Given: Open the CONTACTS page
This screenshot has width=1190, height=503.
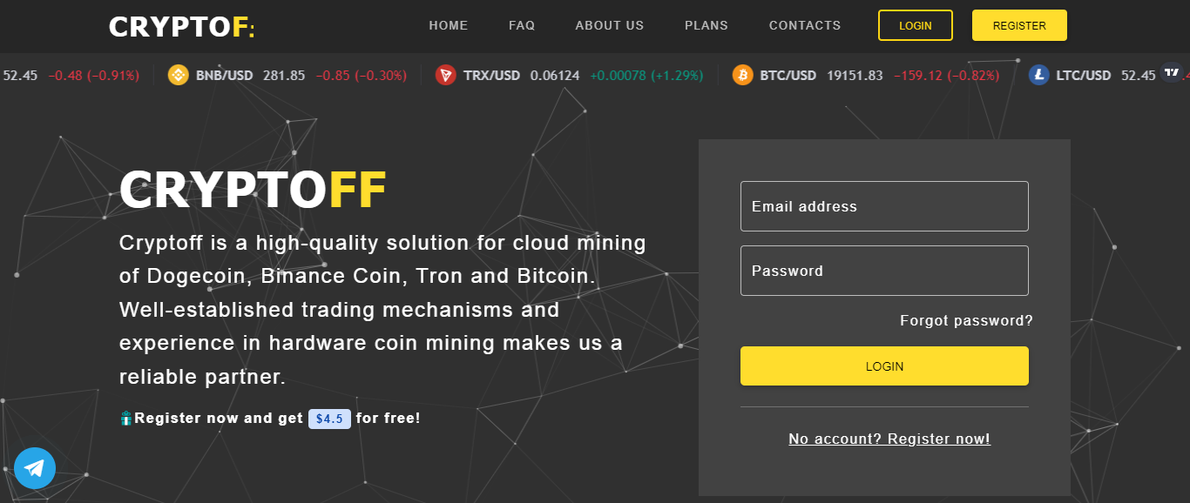Looking at the screenshot, I should (x=805, y=25).
